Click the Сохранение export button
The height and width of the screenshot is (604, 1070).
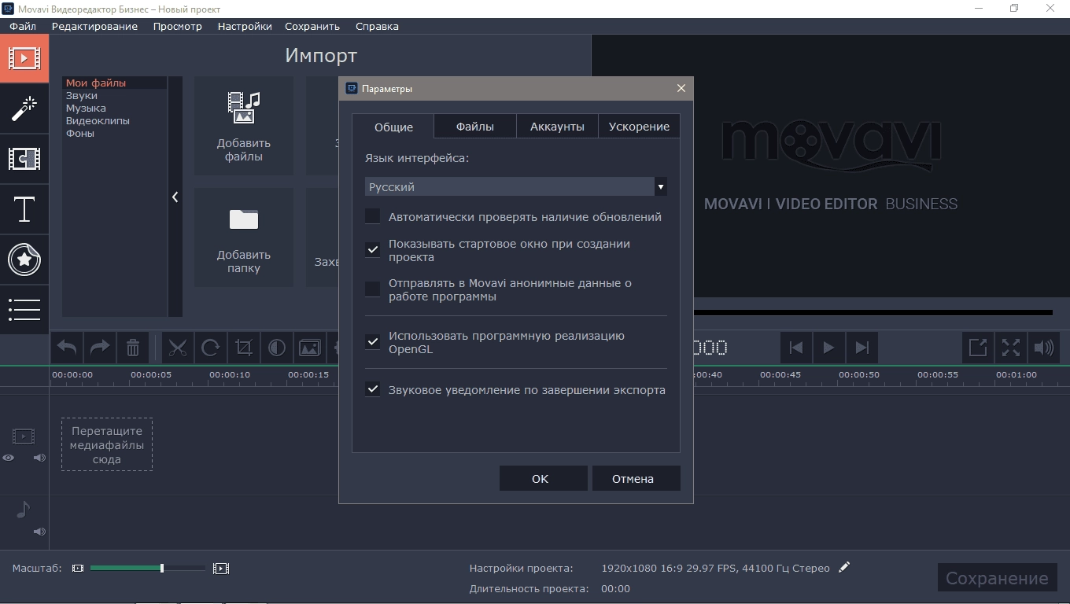tap(997, 578)
